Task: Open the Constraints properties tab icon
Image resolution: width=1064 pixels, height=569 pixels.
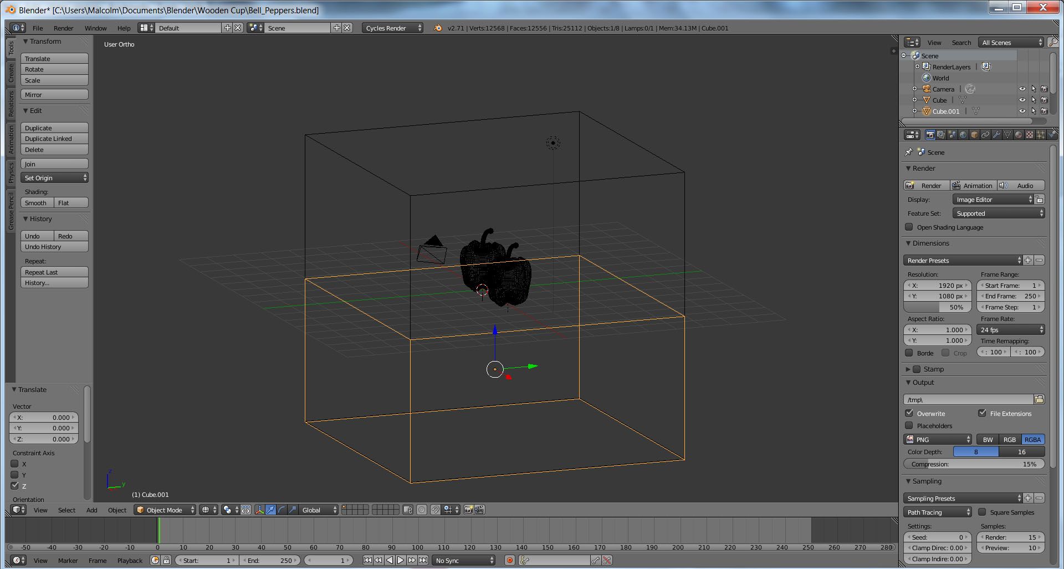Action: coord(985,135)
